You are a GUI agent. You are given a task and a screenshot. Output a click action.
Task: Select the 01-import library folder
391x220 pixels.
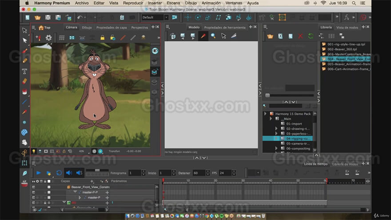294,124
